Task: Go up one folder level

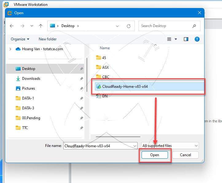Action: [41, 26]
